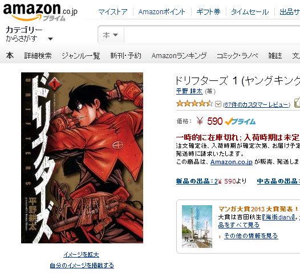Viewport: 300px width, 273px height.
Task: Click the イメージを拡大 link
Action: point(82,254)
